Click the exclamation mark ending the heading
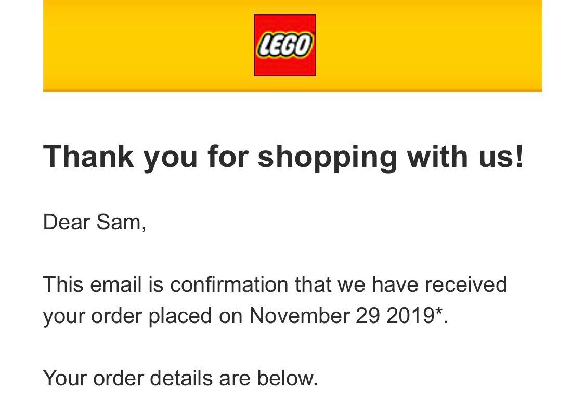 pos(519,156)
